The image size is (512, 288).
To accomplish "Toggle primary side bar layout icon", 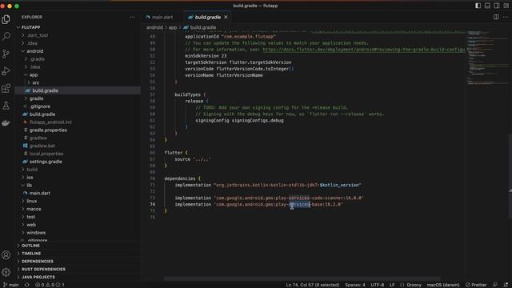I will coord(478,6).
